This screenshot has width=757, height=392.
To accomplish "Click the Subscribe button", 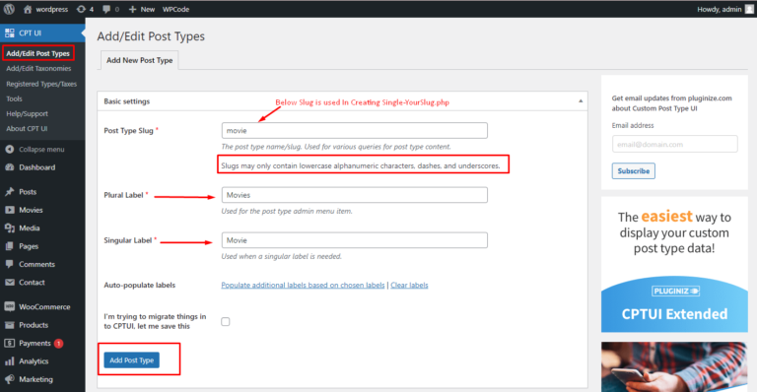I will click(x=634, y=170).
